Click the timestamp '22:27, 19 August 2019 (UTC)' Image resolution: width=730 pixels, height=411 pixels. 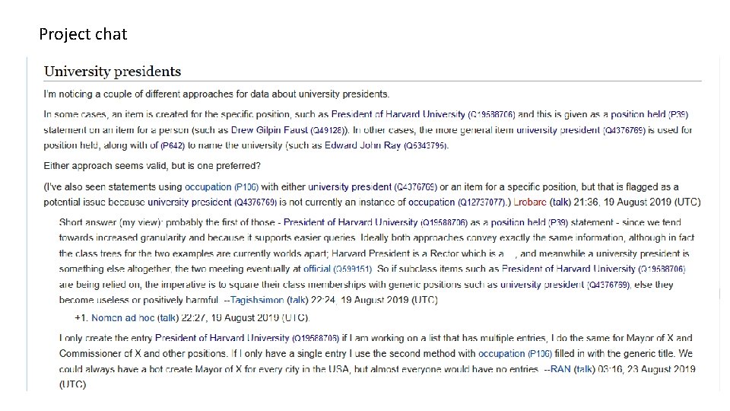[245, 318]
